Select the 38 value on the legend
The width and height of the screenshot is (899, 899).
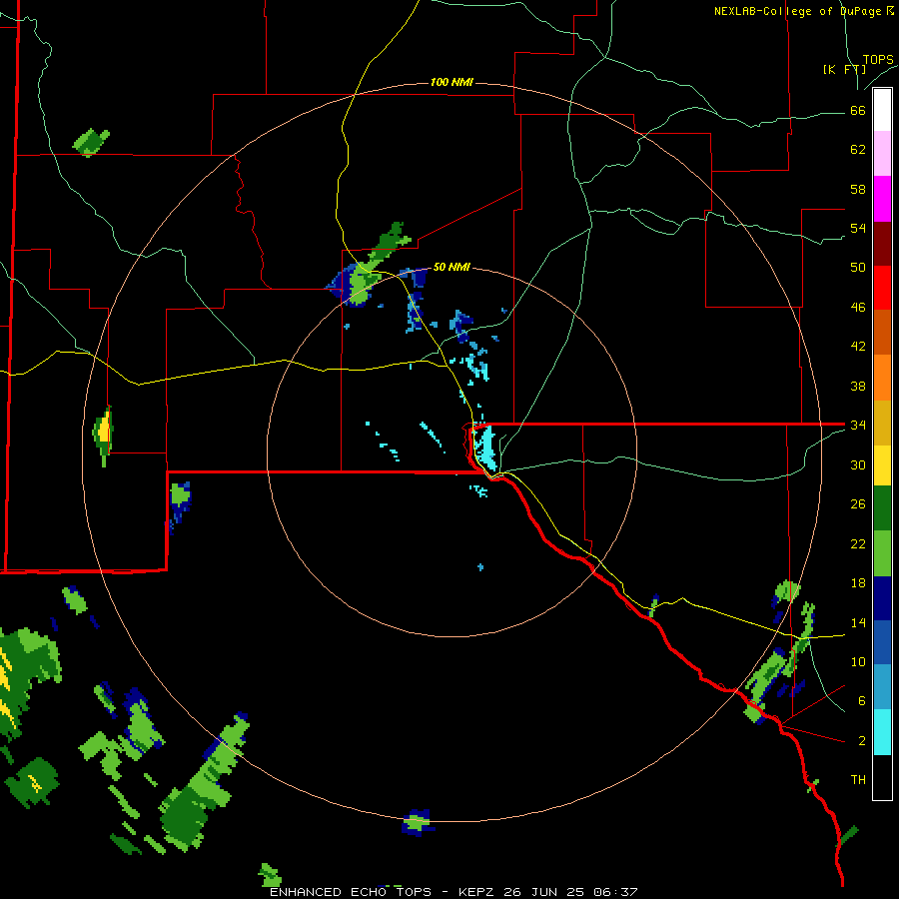(x=858, y=386)
